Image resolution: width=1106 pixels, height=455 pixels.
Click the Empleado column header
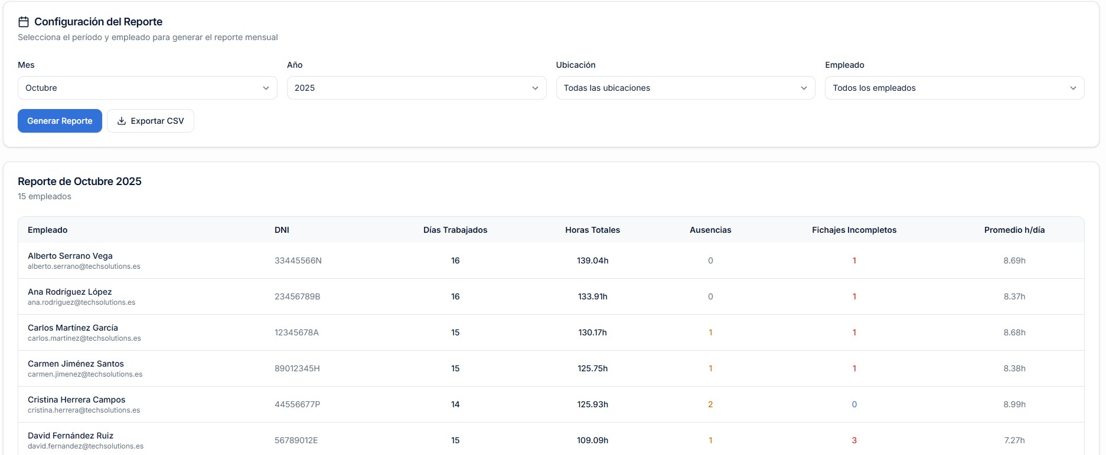pyautogui.click(x=48, y=230)
